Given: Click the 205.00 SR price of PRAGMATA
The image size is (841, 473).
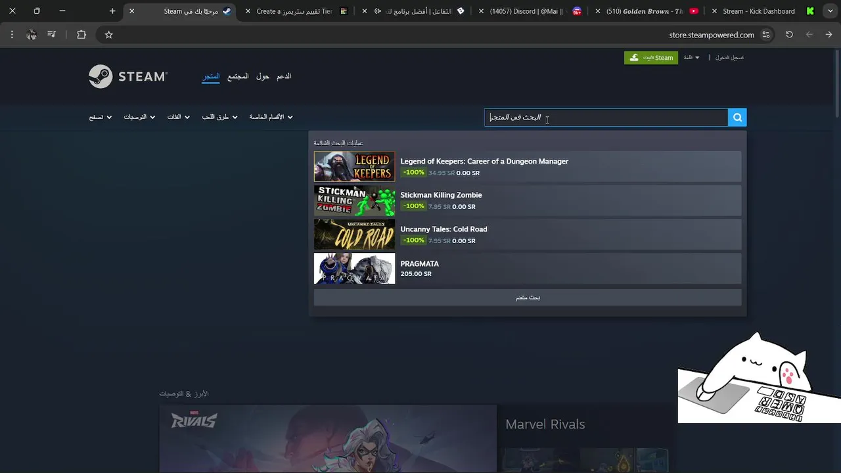Looking at the screenshot, I should pos(416,274).
